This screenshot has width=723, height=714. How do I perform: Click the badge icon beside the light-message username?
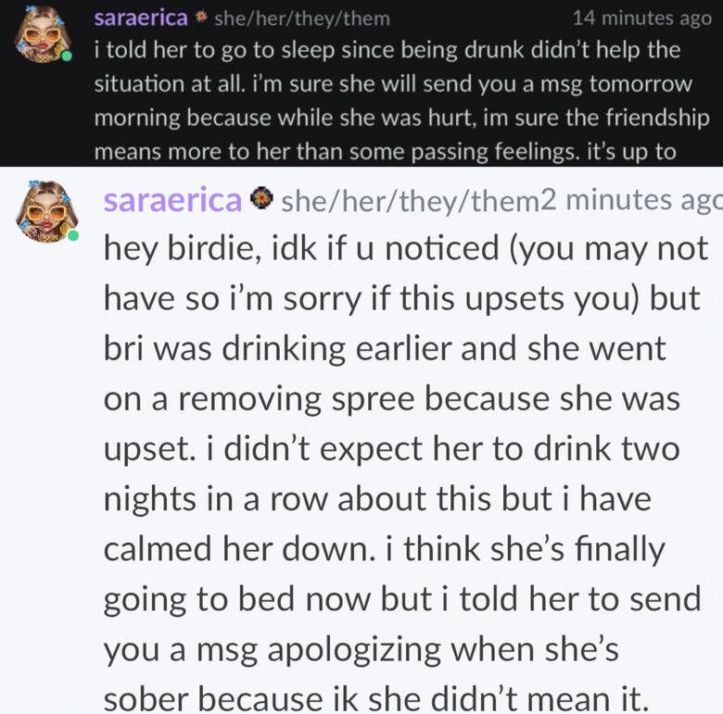pyautogui.click(x=262, y=199)
